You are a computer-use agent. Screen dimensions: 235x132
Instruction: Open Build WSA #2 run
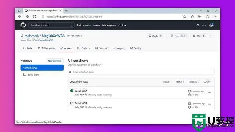coord(81,91)
